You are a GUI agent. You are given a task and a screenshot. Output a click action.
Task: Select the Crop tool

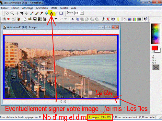(x=22, y=13)
